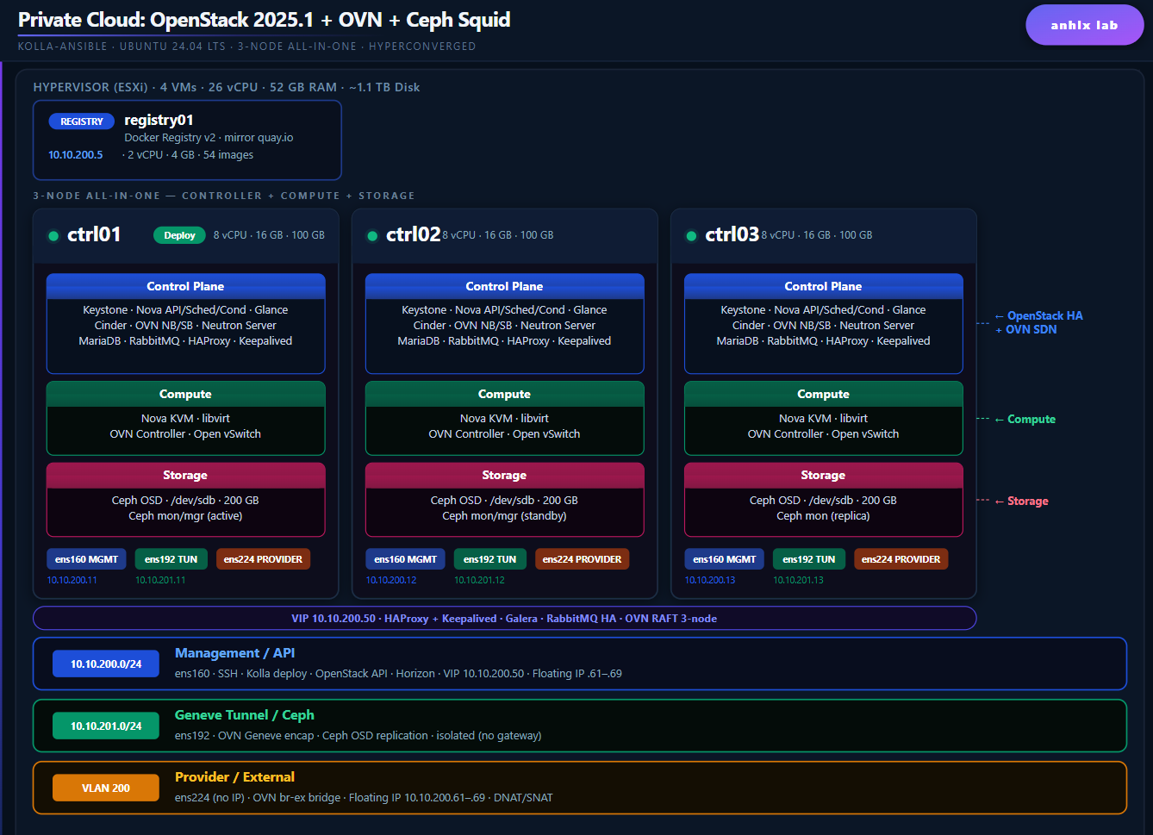Click the Management / API heading

pyautogui.click(x=234, y=653)
